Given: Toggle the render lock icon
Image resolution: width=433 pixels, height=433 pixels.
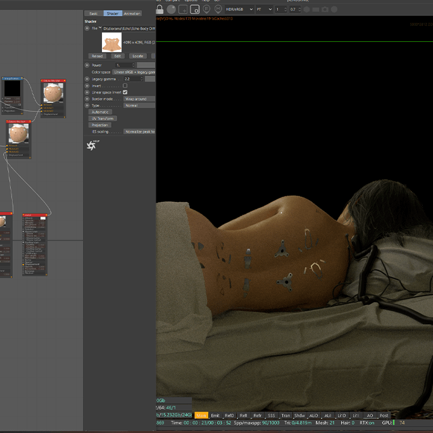Looking at the screenshot, I should coord(160,9).
